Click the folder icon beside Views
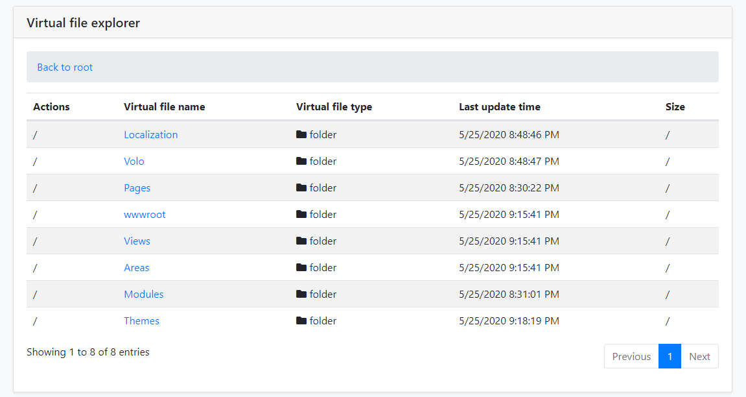The width and height of the screenshot is (746, 397). click(300, 241)
